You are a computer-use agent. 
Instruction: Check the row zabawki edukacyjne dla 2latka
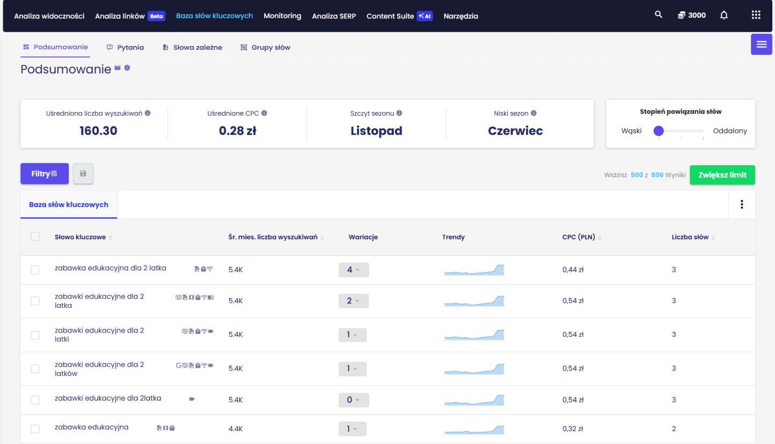coord(35,400)
